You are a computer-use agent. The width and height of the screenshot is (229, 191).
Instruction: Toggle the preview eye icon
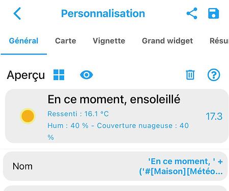tap(87, 75)
